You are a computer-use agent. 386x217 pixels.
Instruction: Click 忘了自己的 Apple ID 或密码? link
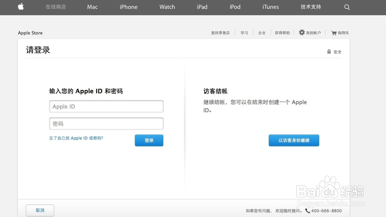click(76, 138)
